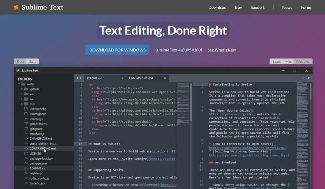Show the Linux screenshot
The width and height of the screenshot is (325, 189).
pyautogui.click(x=276, y=62)
